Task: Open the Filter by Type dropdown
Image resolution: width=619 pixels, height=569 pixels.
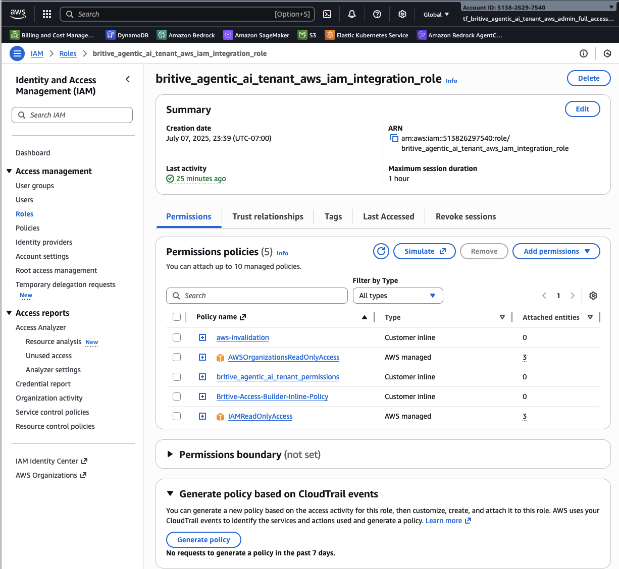Action: [x=397, y=296]
